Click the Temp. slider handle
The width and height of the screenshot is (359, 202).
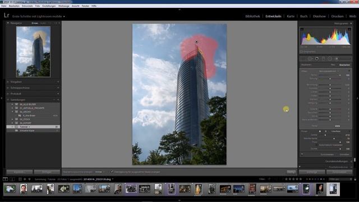(340, 75)
